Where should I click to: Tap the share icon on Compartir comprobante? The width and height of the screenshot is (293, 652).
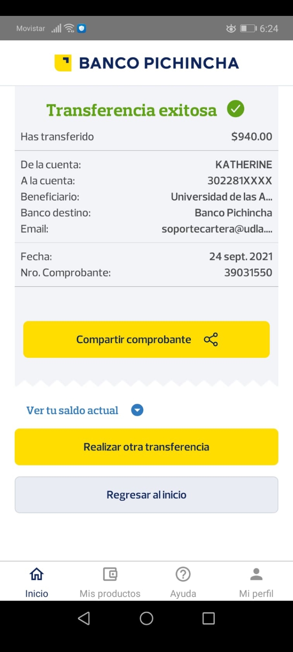click(x=211, y=339)
